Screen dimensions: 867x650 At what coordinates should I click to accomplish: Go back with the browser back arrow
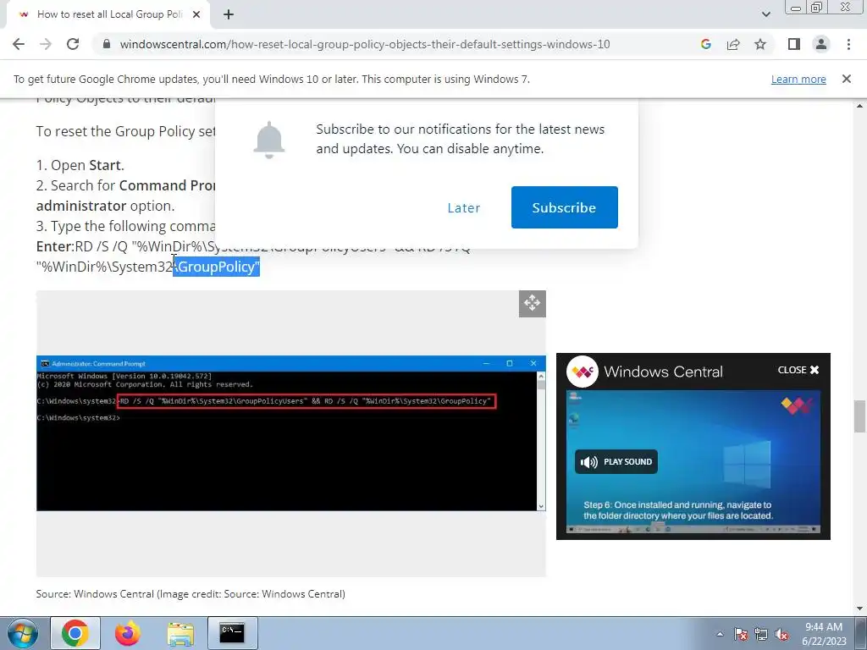19,44
